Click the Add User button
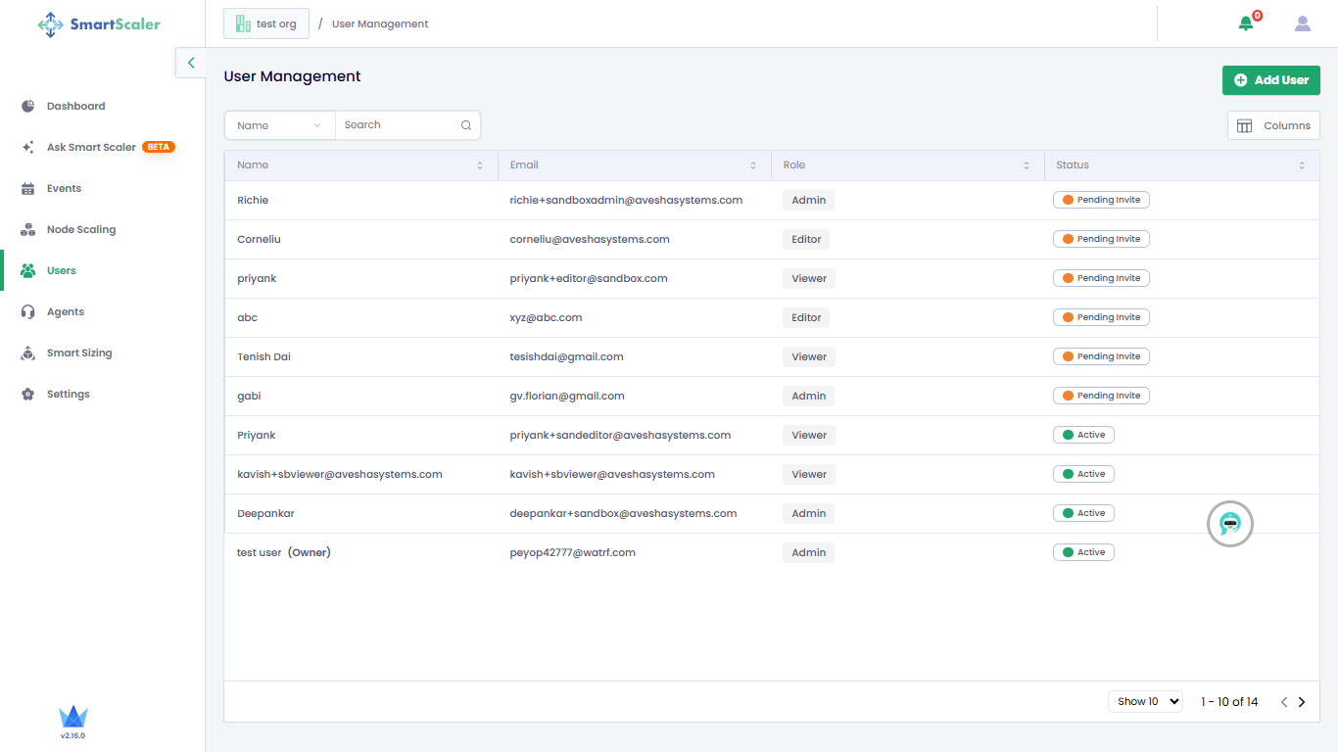Image resolution: width=1338 pixels, height=752 pixels. pos(1271,80)
